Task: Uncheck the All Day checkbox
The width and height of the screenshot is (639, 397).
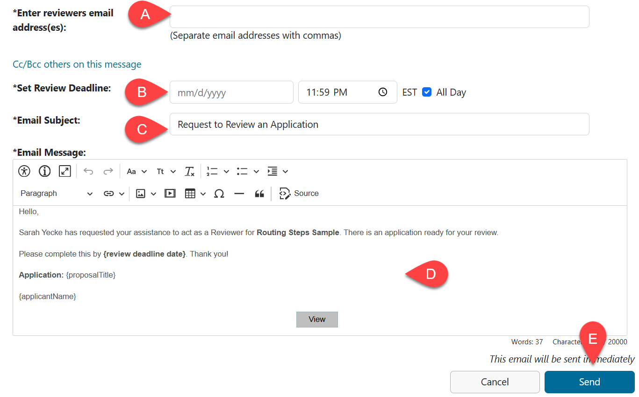Action: [427, 92]
